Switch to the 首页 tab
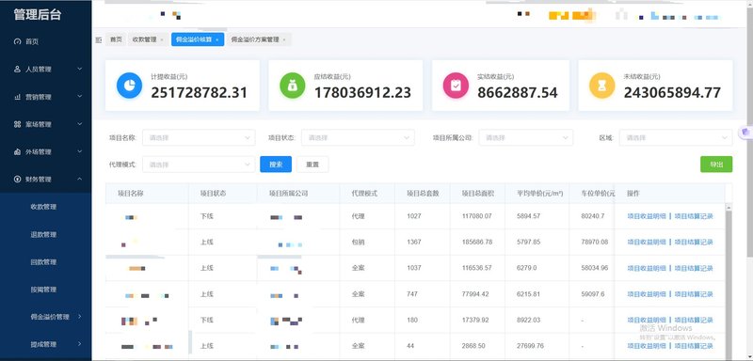This screenshot has height=361, width=753. click(x=116, y=39)
